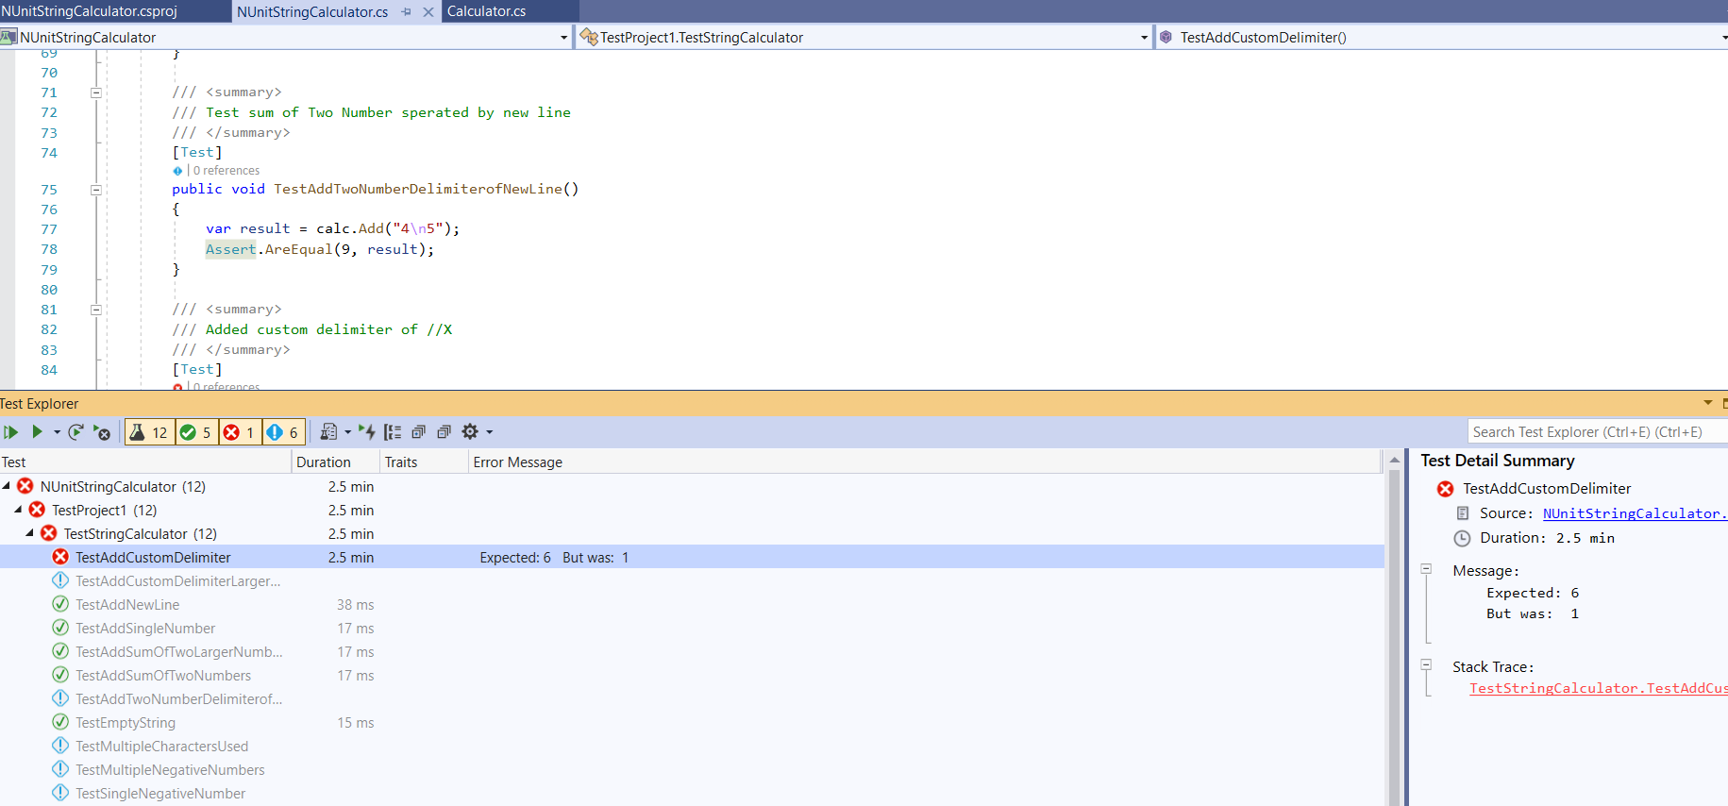Enable run tests after build lightning icon
This screenshot has width=1728, height=806.
coord(367,432)
